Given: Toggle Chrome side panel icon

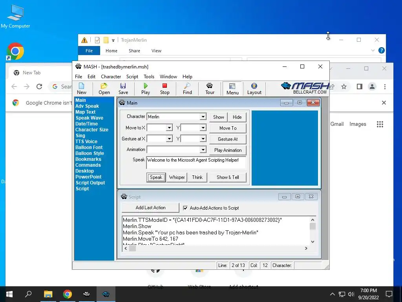Looking at the screenshot, I should (360, 87).
